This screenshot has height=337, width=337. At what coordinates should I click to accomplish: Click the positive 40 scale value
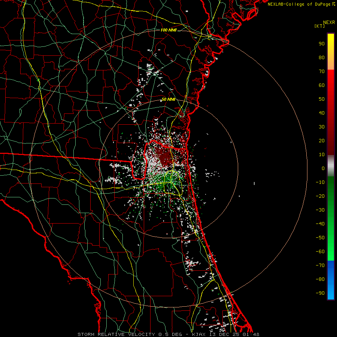click(322, 113)
